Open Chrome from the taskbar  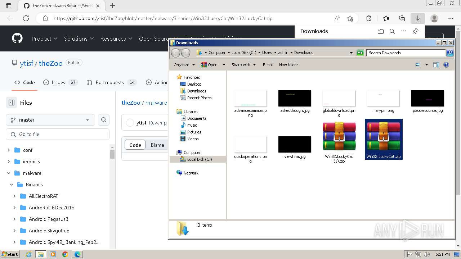(65, 254)
